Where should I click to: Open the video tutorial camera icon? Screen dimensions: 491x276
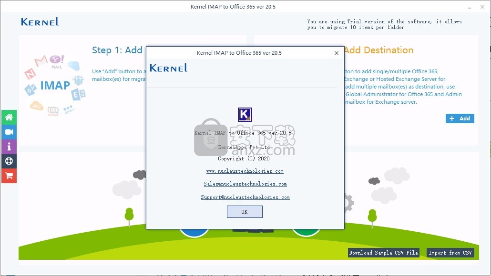9,132
